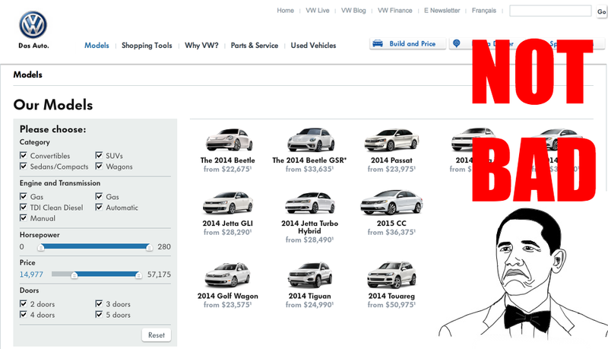608x349 pixels.
Task: Click the Volkswagen logo
Action: 33,25
